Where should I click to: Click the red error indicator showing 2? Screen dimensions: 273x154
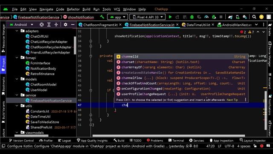click(243, 32)
